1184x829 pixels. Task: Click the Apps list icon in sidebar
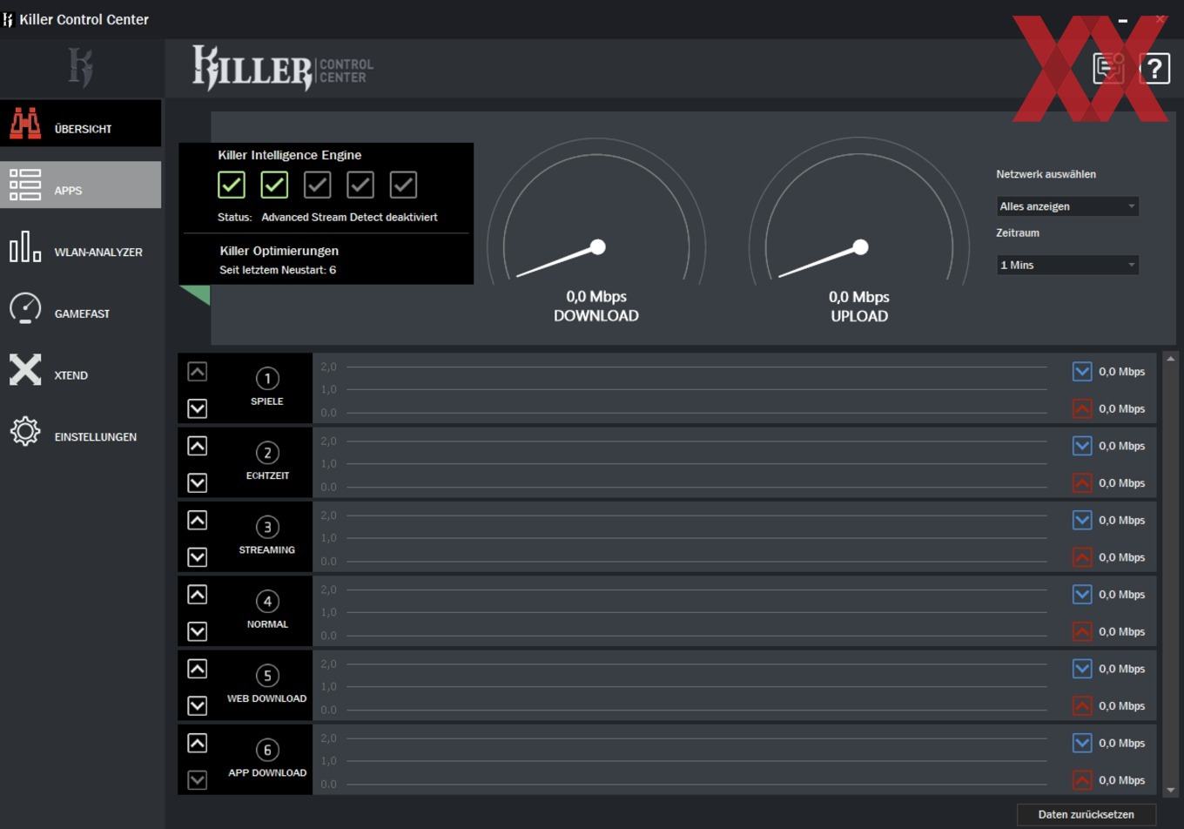(25, 185)
